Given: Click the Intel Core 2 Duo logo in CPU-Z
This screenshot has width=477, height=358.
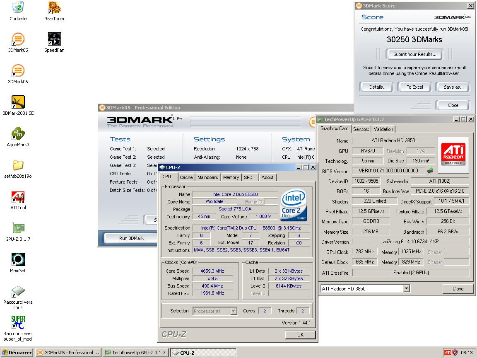Looking at the screenshot, I should pyautogui.click(x=294, y=205).
